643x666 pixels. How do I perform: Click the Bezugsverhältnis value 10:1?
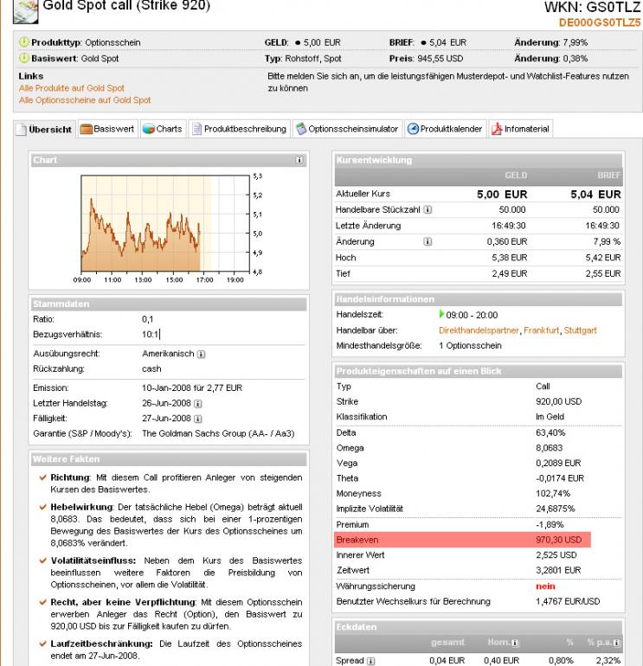pyautogui.click(x=150, y=334)
